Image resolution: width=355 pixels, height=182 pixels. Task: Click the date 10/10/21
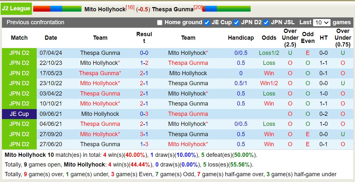click(x=51, y=104)
